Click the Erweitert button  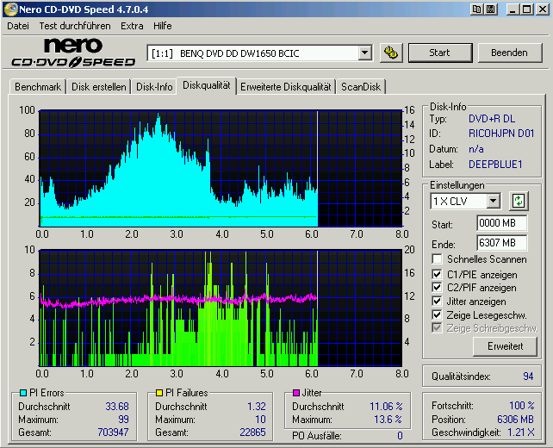pyautogui.click(x=505, y=346)
